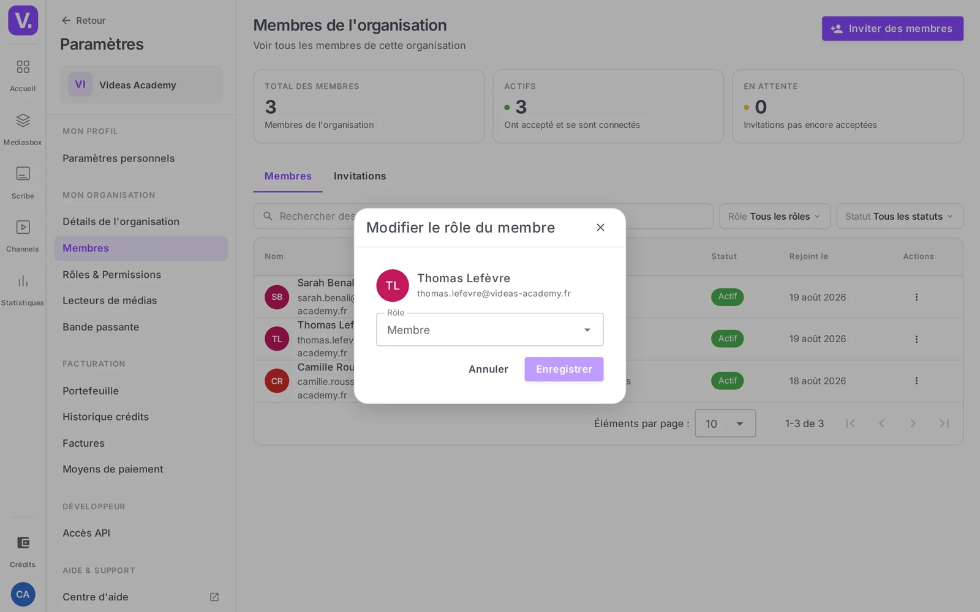Go to previous page of members
Image resolution: width=980 pixels, height=612 pixels.
click(881, 424)
